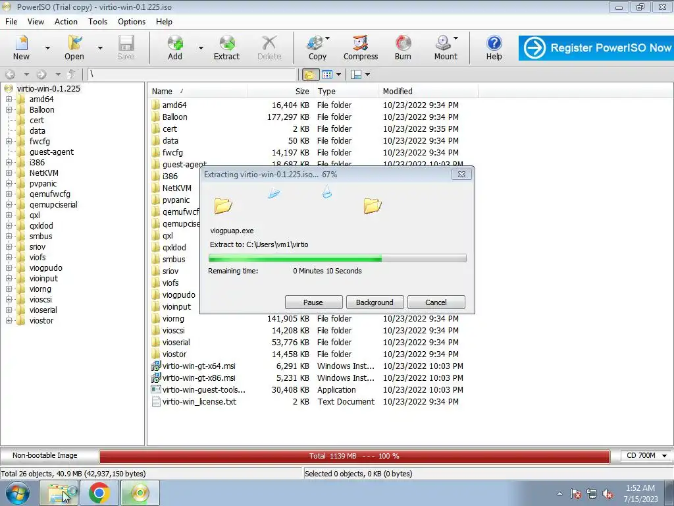The width and height of the screenshot is (674, 506).
Task: Click the red disc capacity bar
Action: (x=355, y=456)
